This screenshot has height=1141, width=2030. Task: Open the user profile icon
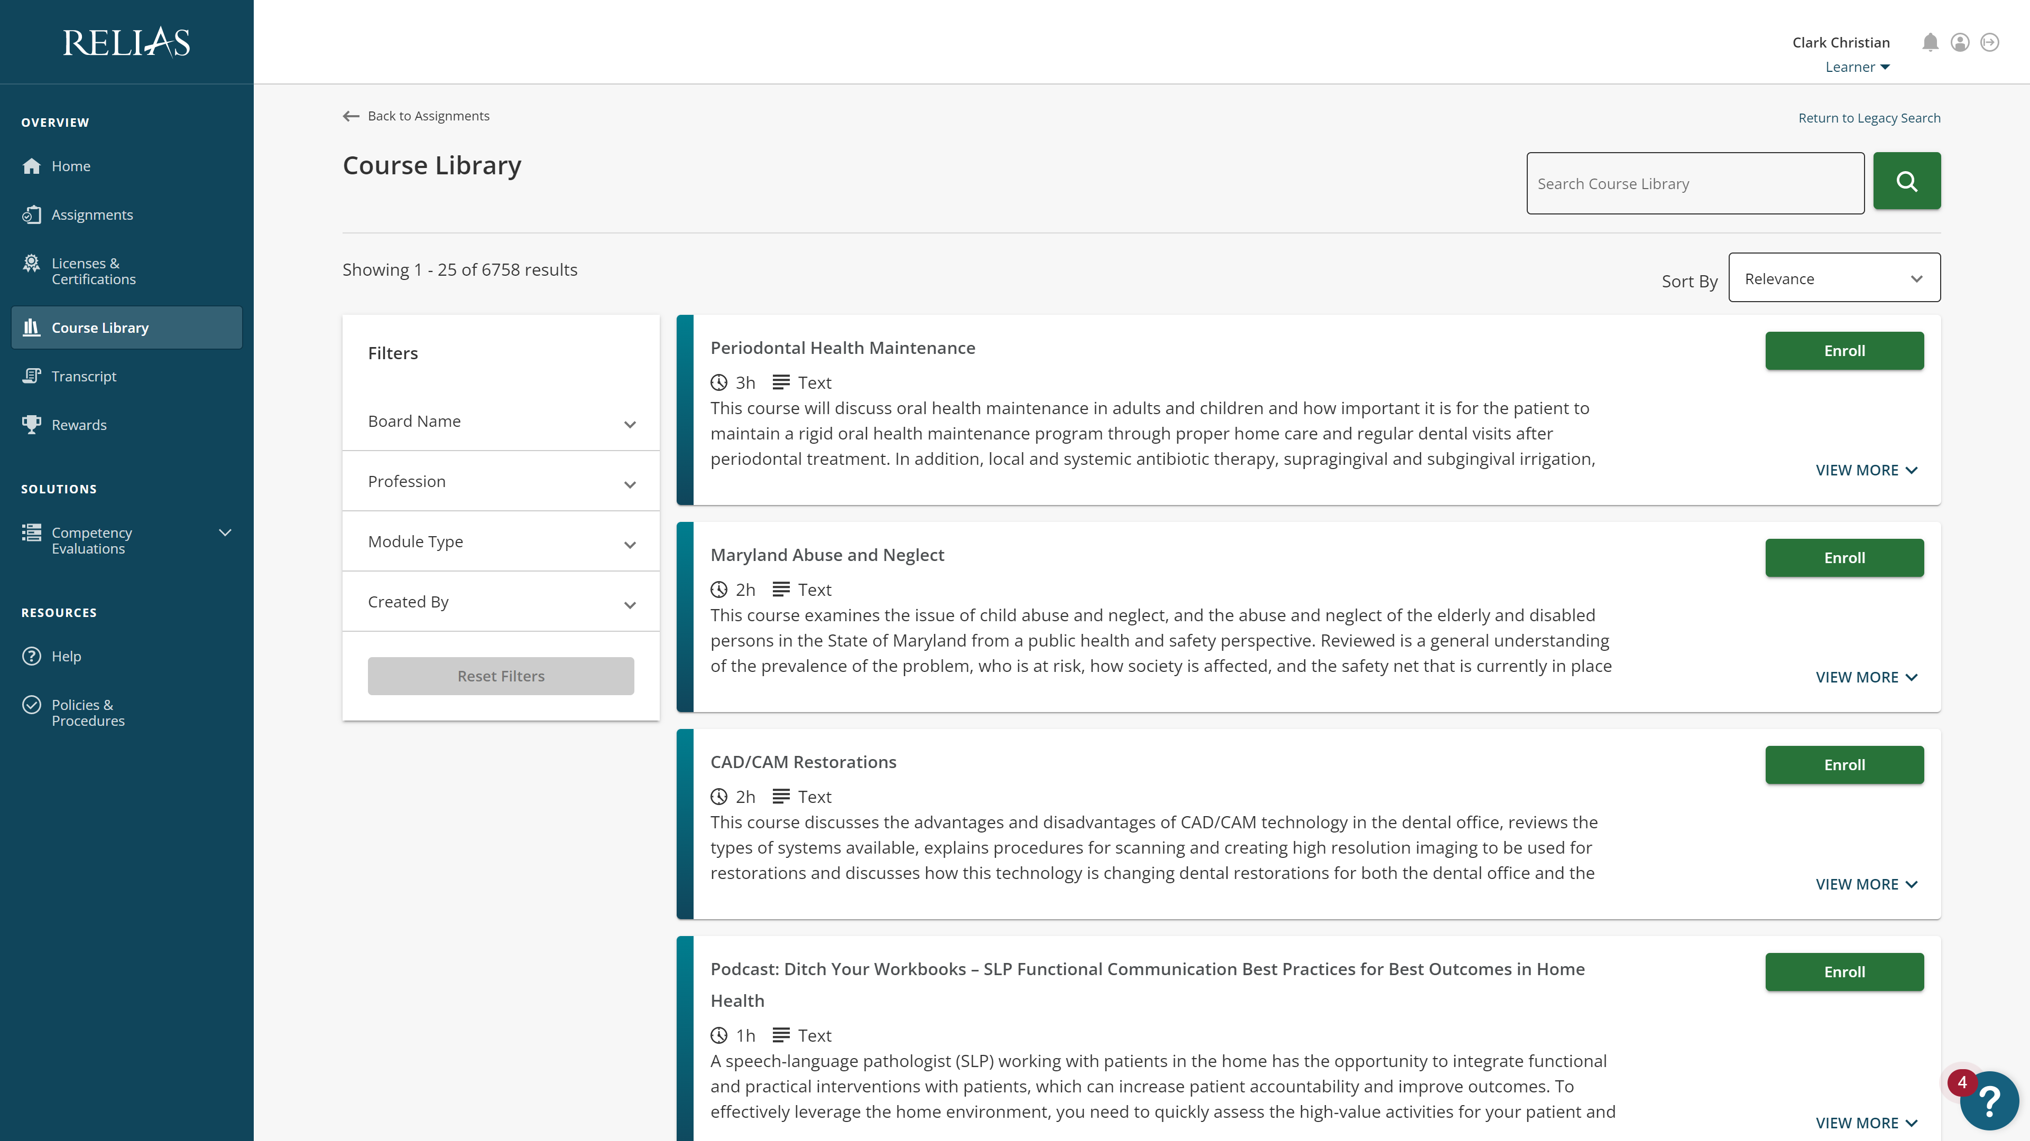click(x=1960, y=42)
